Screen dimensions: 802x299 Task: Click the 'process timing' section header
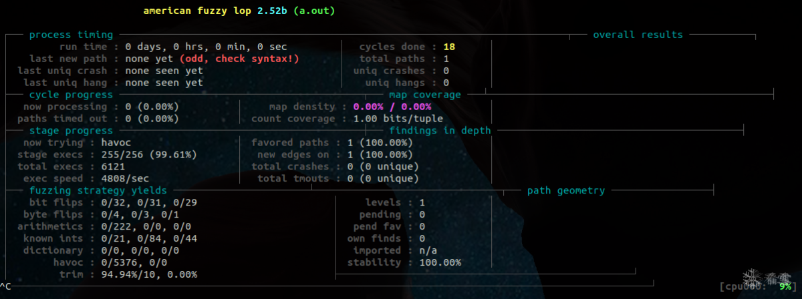pos(71,35)
